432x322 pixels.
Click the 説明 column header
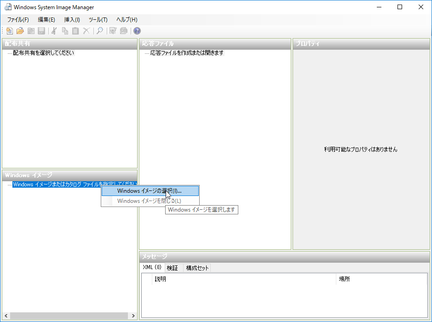coord(244,279)
